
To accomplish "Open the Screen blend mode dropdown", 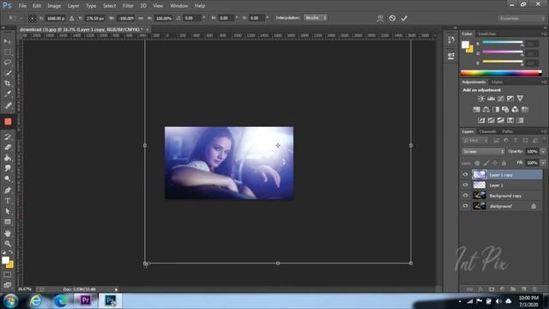I will (483, 152).
